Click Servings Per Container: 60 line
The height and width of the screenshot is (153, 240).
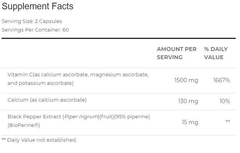coord(35,30)
